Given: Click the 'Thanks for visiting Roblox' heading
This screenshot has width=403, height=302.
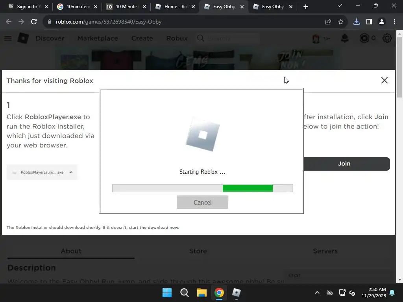Looking at the screenshot, I should (50, 81).
